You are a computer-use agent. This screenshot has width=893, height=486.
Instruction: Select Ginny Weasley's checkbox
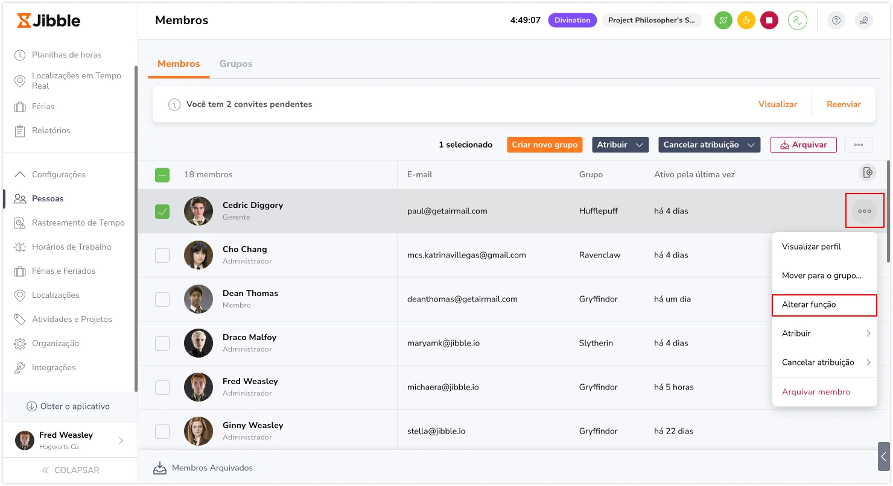pyautogui.click(x=162, y=432)
